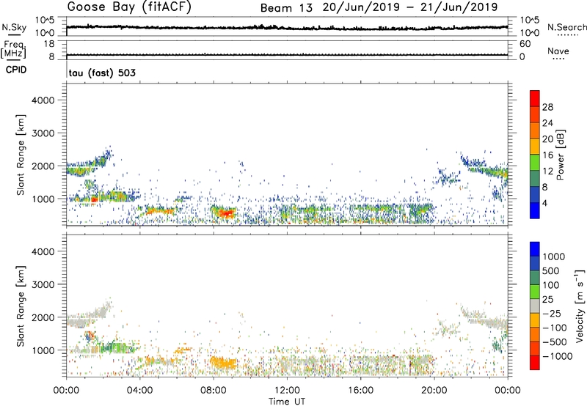The image size is (587, 406).
Task: Click the yellow 16–20 dB Power colorbar segment
Action: click(535, 146)
